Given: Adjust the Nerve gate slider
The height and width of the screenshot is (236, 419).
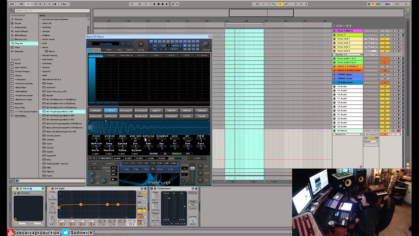Looking at the screenshot, I should 179,158.
